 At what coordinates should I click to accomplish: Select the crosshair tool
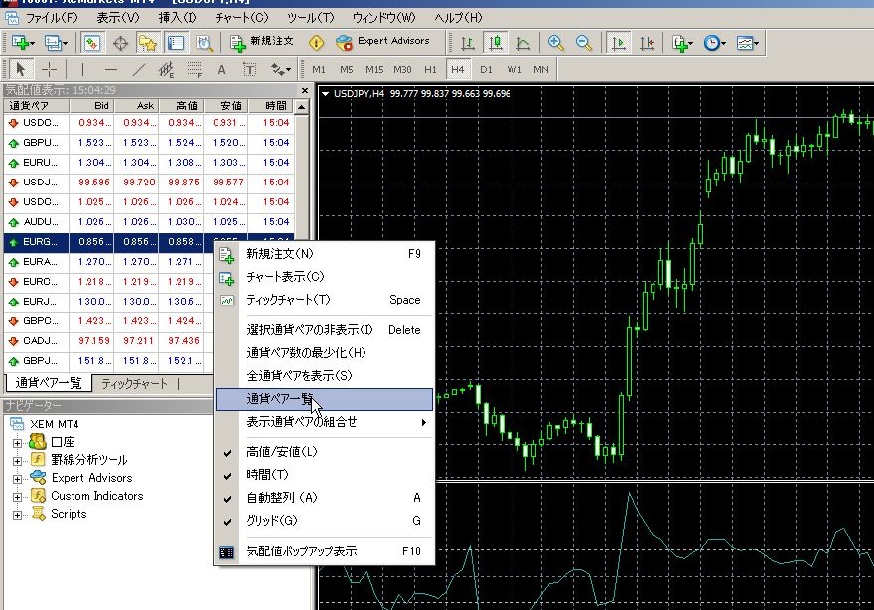click(49, 70)
